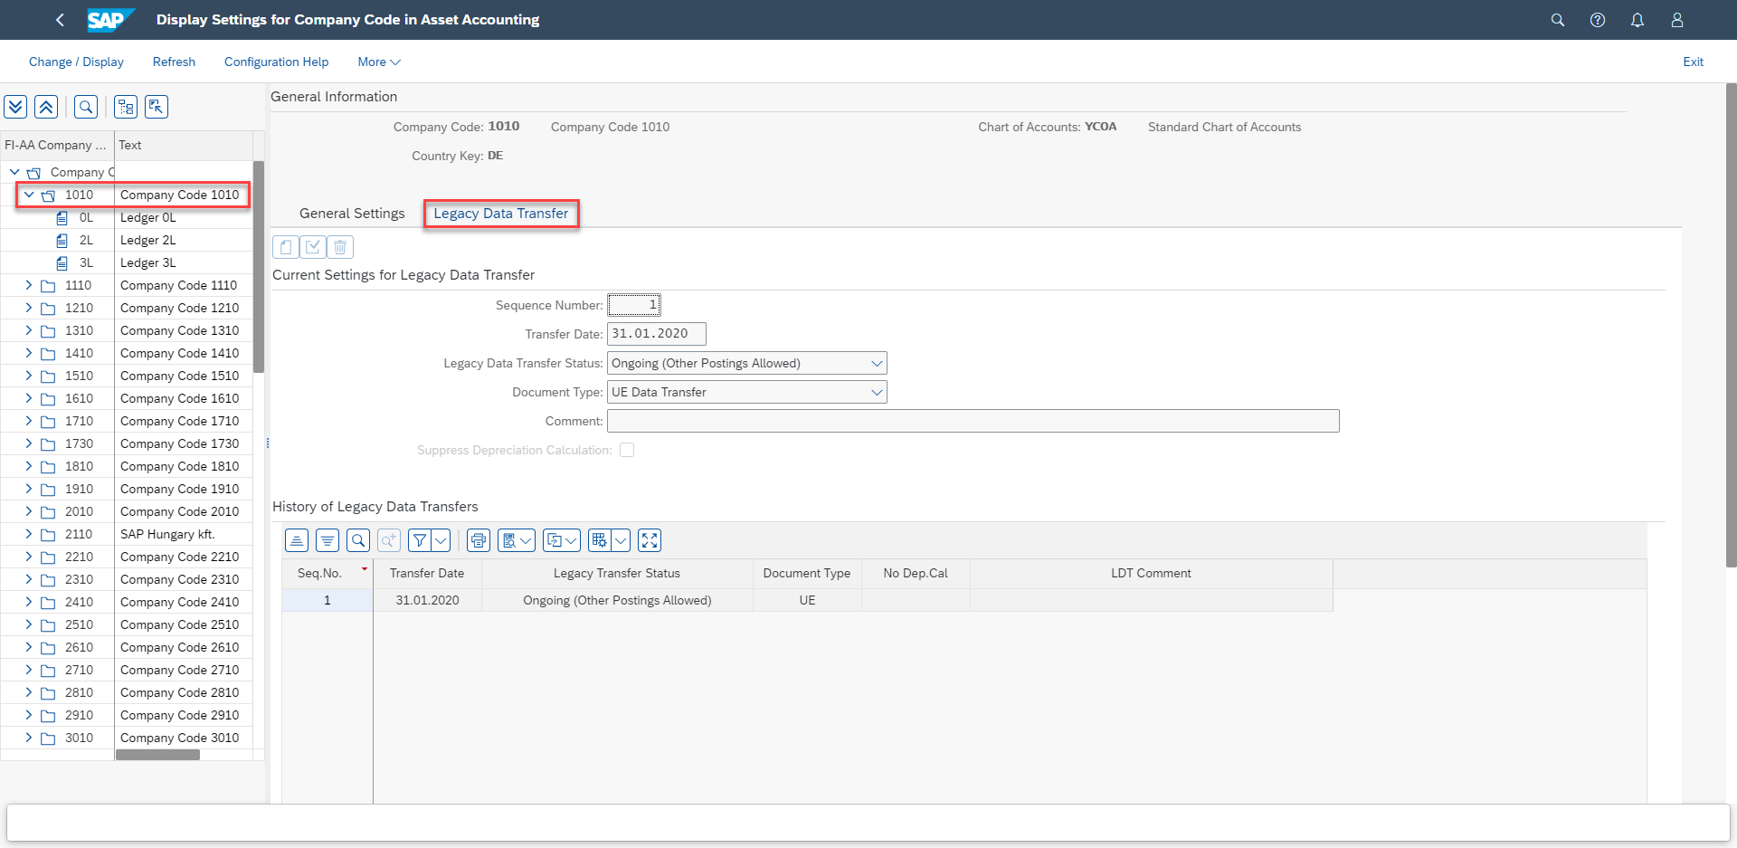Select Ledger 2L in the tree
Image resolution: width=1737 pixels, height=848 pixels.
click(127, 240)
